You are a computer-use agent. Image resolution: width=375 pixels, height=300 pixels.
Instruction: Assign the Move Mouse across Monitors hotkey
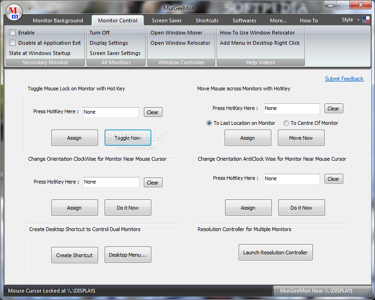[248, 138]
